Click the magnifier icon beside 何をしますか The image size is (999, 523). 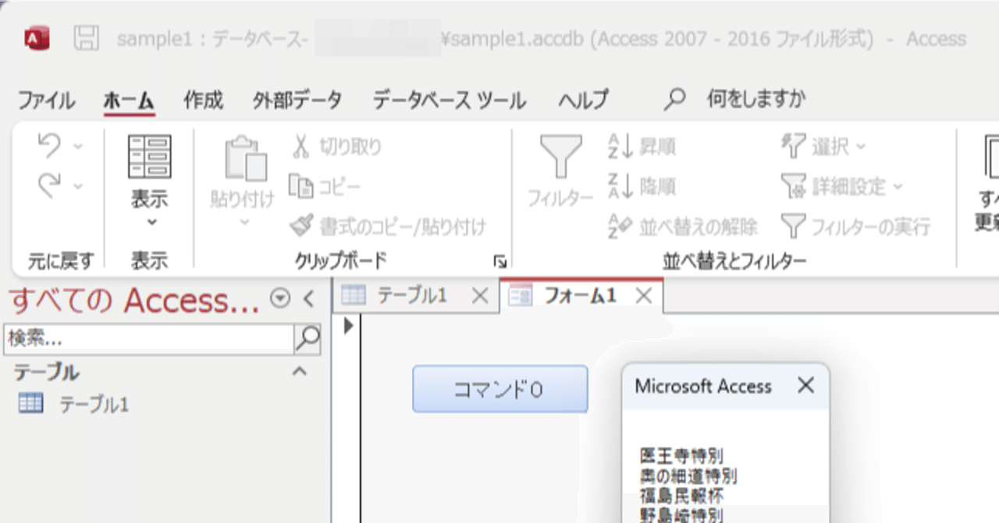click(674, 100)
